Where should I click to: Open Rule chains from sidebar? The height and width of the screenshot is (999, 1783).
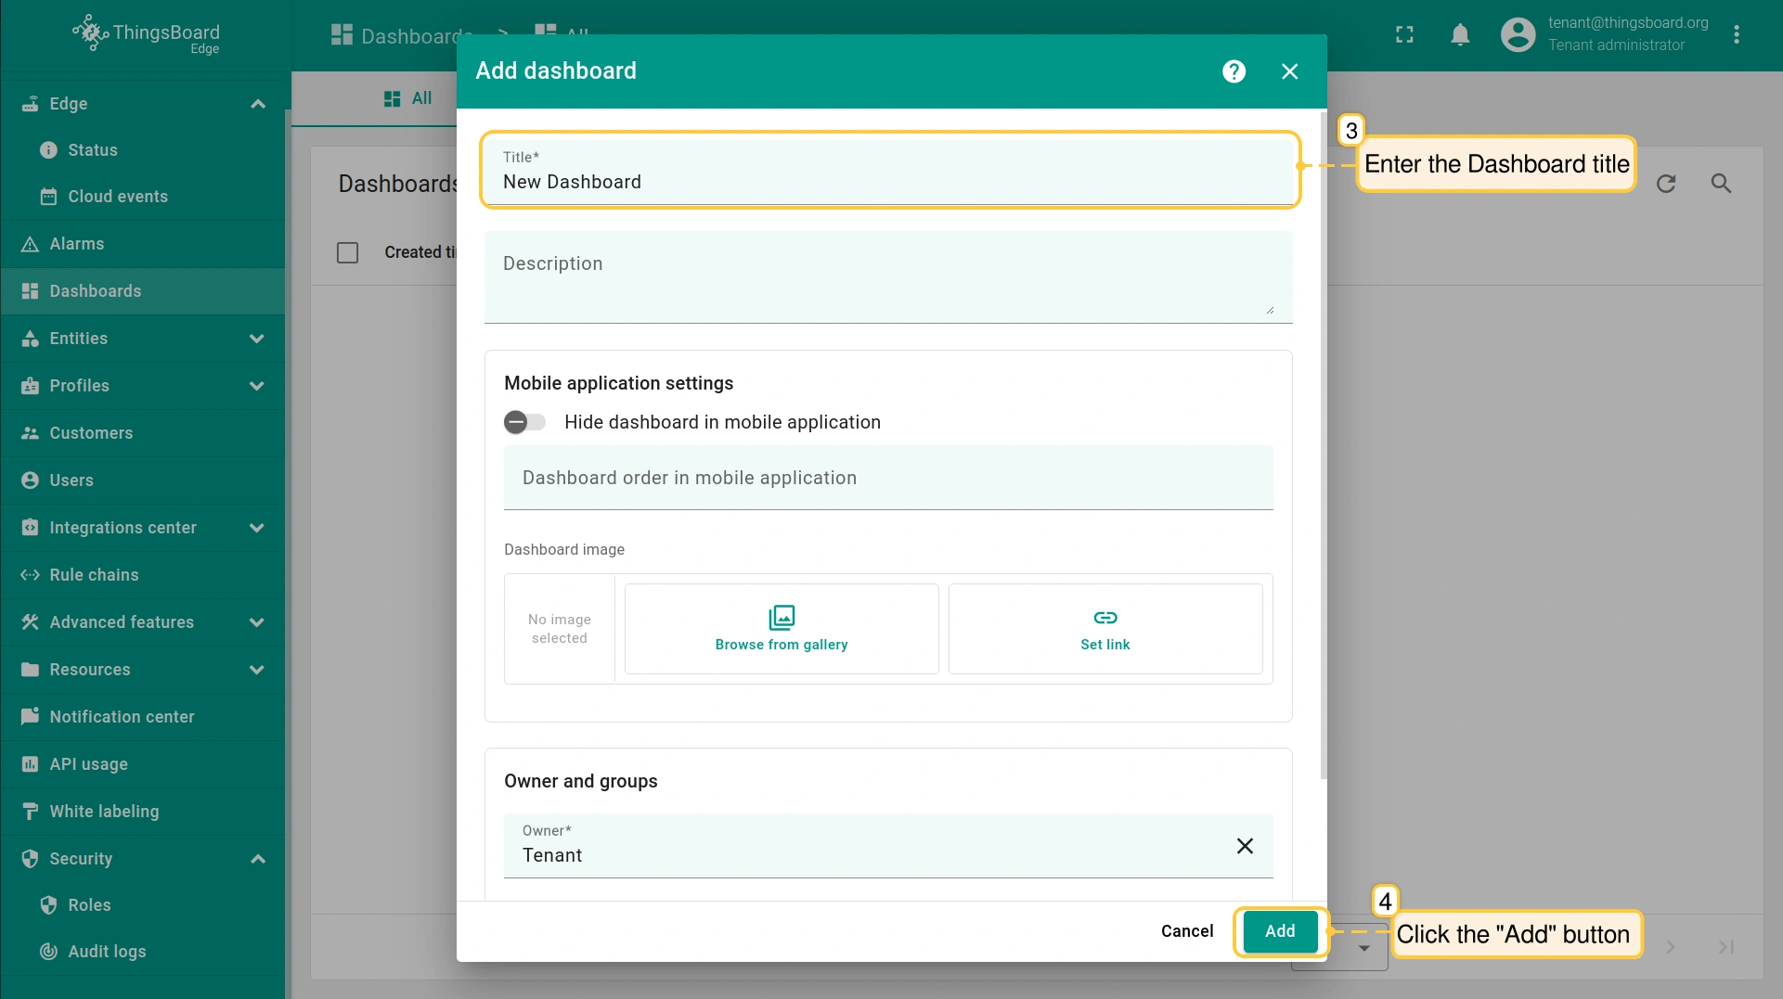click(x=94, y=575)
